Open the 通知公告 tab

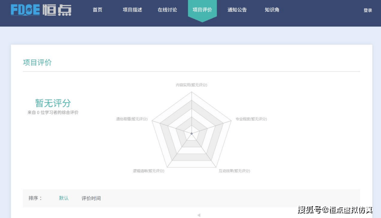(x=237, y=10)
